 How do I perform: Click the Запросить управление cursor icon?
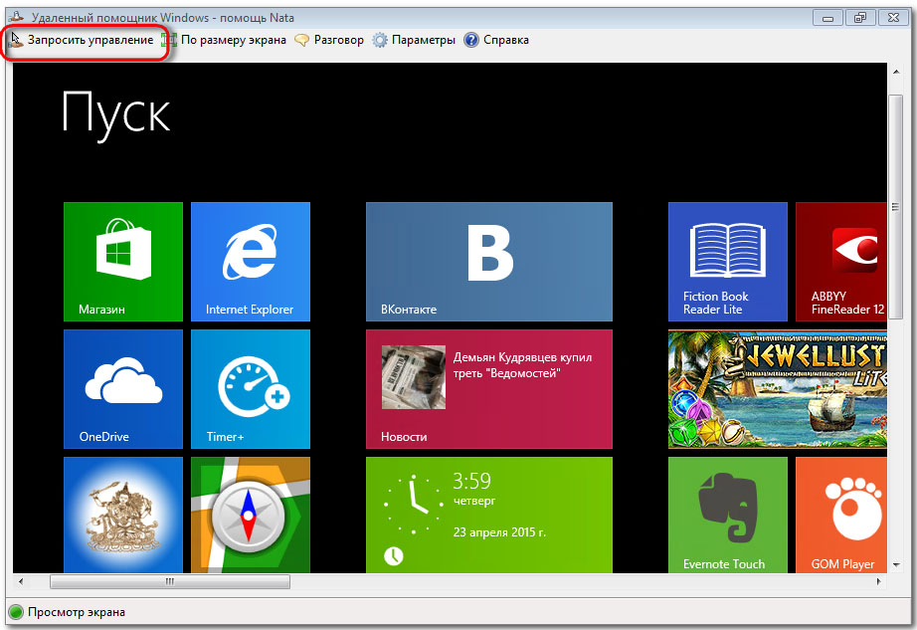point(16,40)
